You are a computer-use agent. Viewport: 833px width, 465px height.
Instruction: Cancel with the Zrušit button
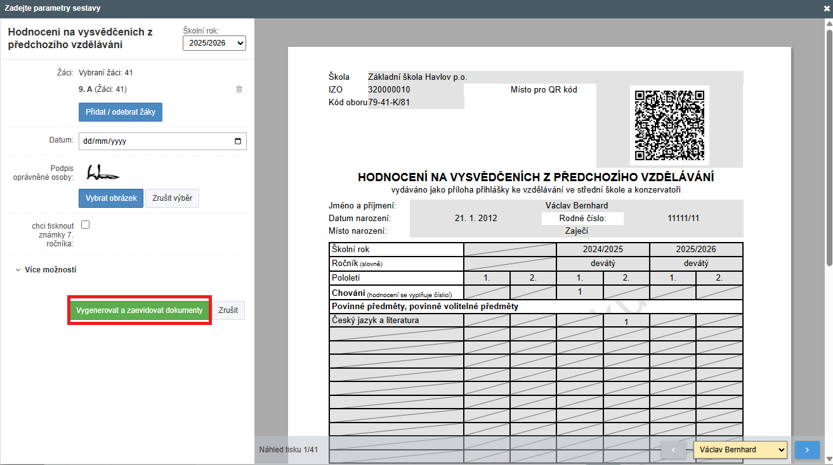click(x=228, y=310)
